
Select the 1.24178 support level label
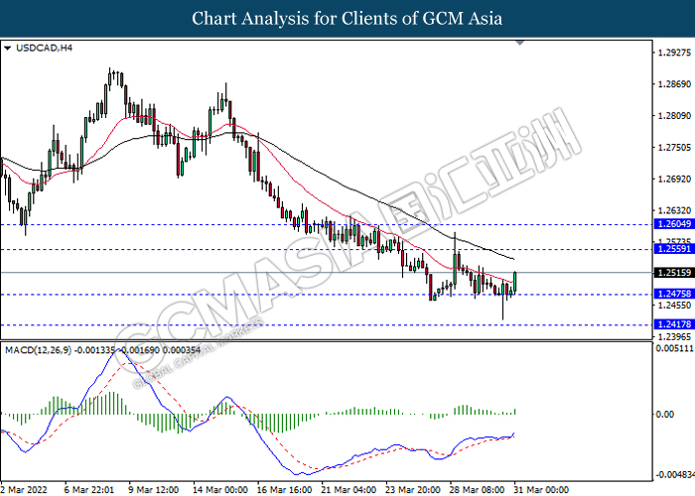tap(674, 324)
